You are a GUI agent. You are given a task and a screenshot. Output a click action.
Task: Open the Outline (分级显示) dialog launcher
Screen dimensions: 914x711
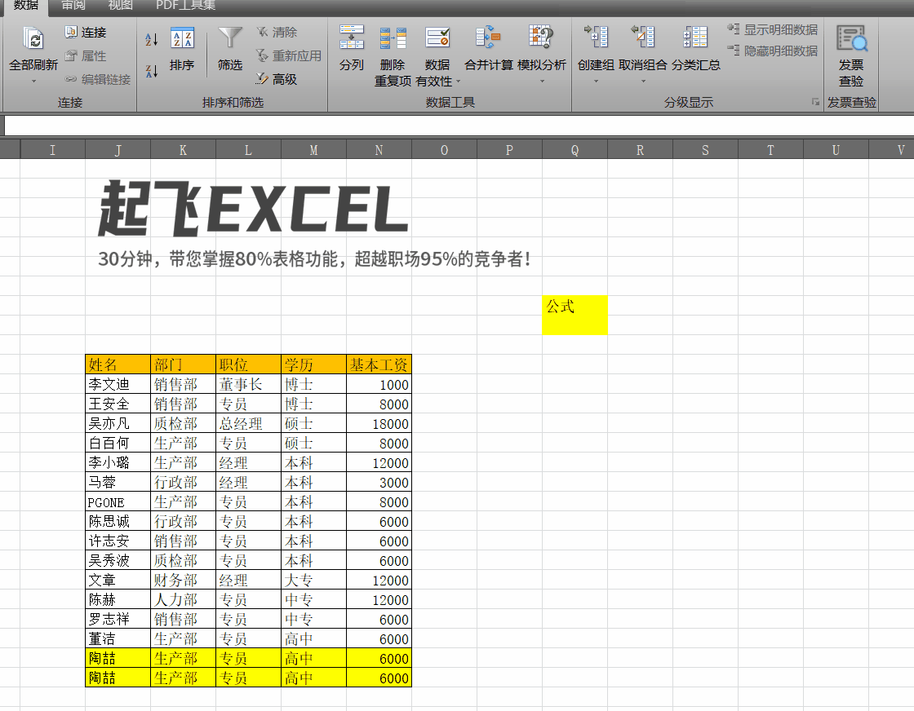point(815,103)
